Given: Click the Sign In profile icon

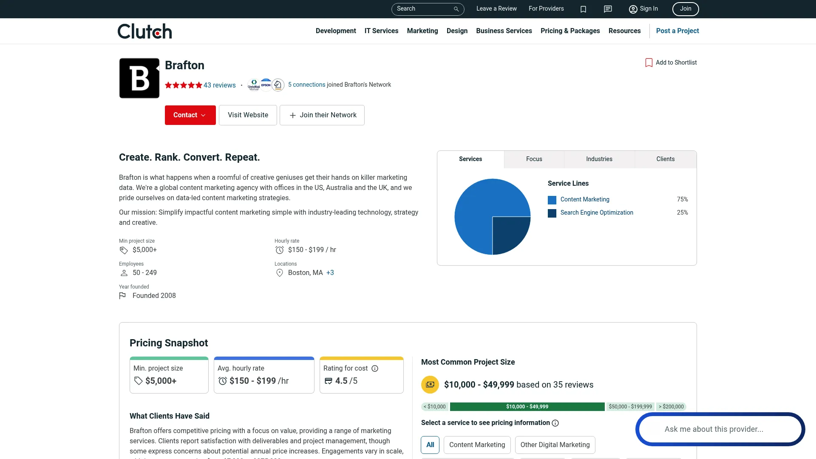Looking at the screenshot, I should (x=633, y=9).
